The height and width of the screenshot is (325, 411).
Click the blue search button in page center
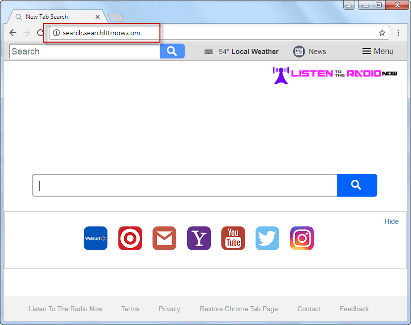coord(357,185)
